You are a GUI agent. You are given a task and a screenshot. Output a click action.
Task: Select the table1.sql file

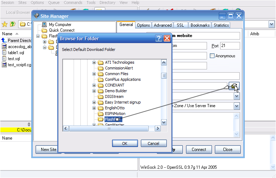(15, 52)
